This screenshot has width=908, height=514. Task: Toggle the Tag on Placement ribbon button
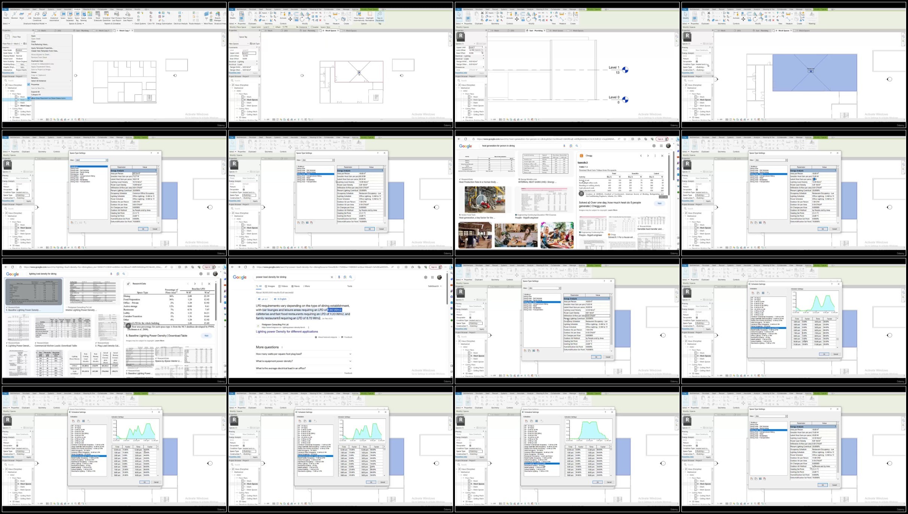pos(380,16)
